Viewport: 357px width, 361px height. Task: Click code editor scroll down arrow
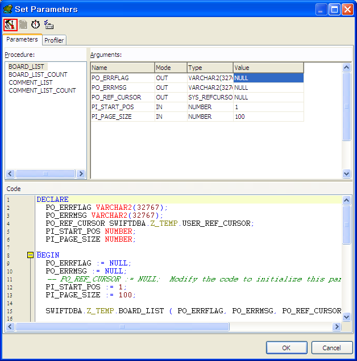[x=346, y=317]
